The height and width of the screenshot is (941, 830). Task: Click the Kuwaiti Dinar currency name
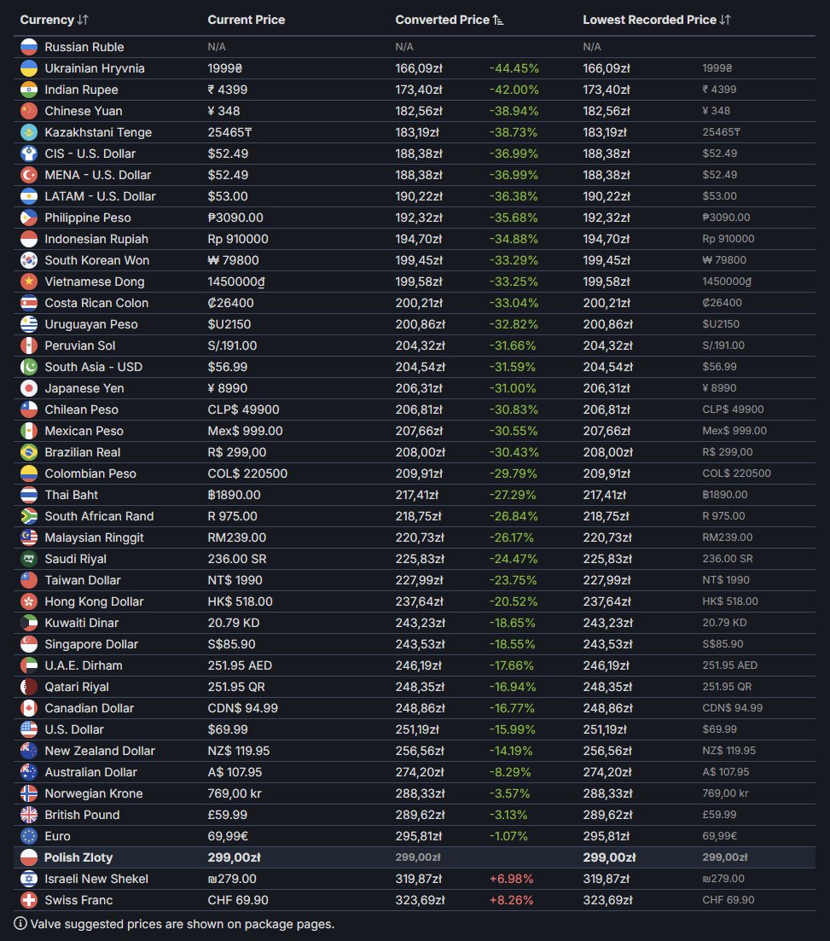[82, 623]
